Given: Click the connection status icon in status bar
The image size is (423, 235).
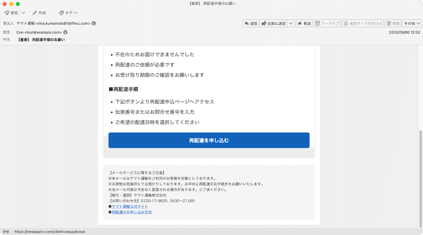Looking at the screenshot, I should click(7, 232).
